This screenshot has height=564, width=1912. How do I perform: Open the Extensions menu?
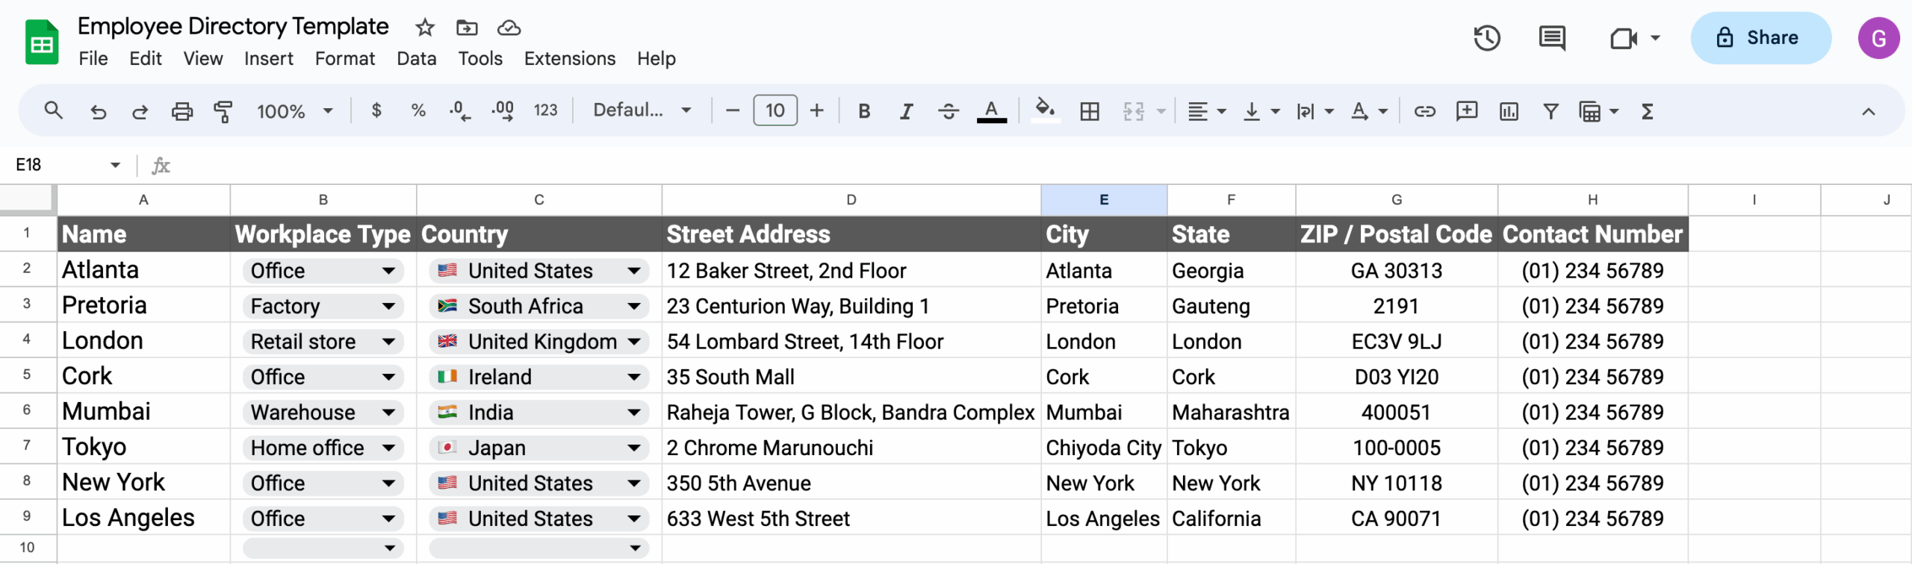[570, 58]
